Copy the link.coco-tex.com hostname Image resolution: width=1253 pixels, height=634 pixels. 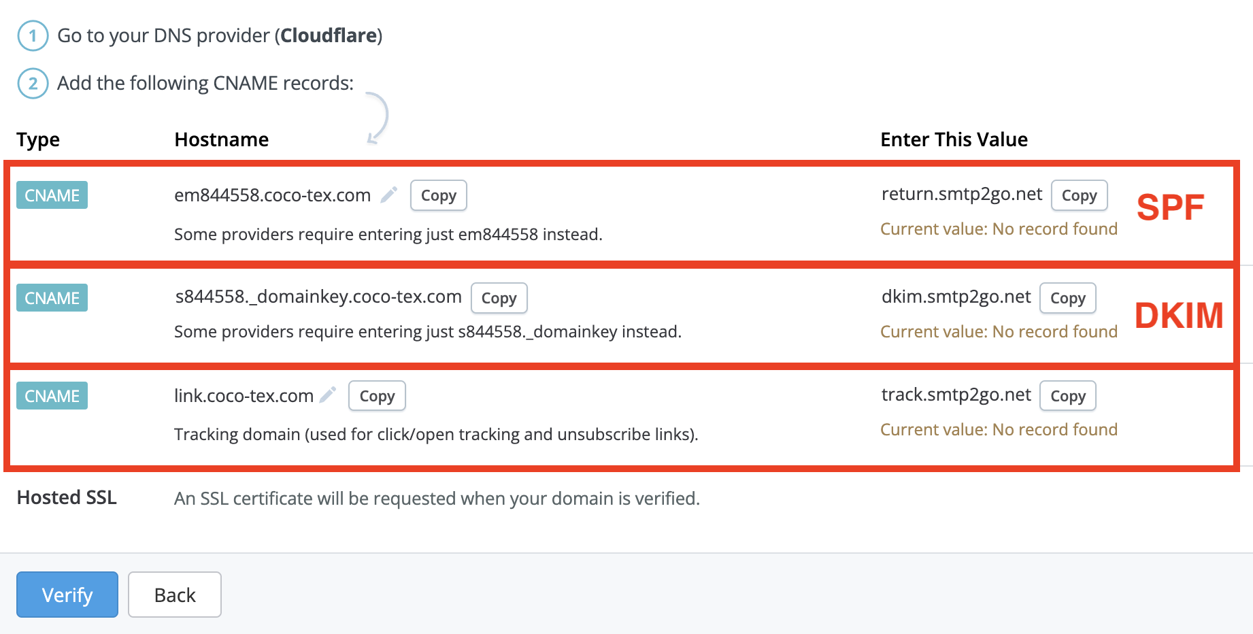point(377,396)
